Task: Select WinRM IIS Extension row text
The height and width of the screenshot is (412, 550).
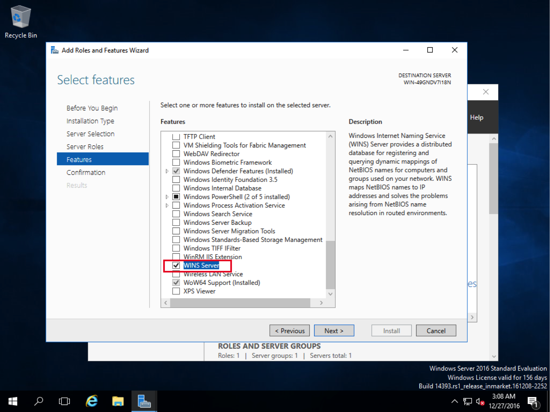Action: (x=213, y=257)
